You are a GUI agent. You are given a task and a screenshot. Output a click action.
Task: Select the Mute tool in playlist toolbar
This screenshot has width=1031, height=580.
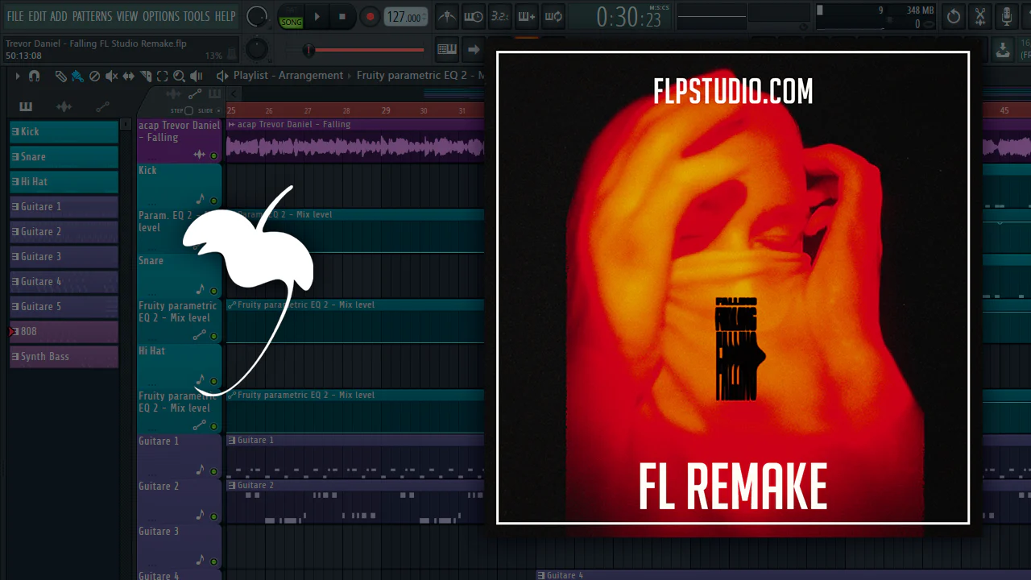point(111,76)
